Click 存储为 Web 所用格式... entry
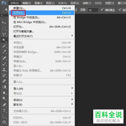 (42, 70)
